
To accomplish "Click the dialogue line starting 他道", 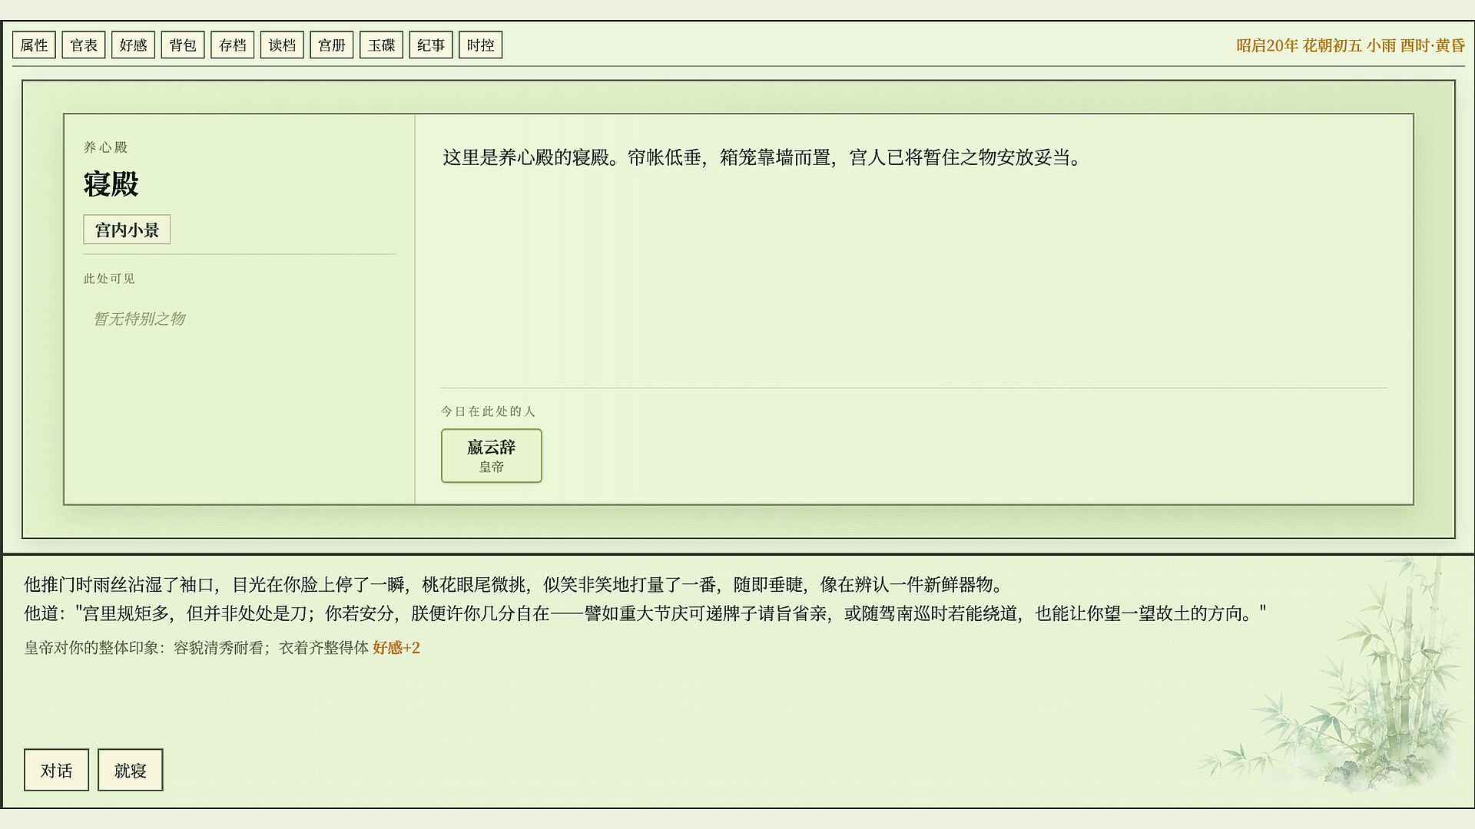I will [645, 614].
